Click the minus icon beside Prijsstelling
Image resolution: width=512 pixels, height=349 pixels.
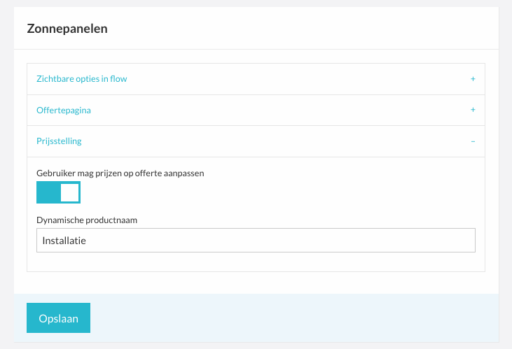point(473,141)
